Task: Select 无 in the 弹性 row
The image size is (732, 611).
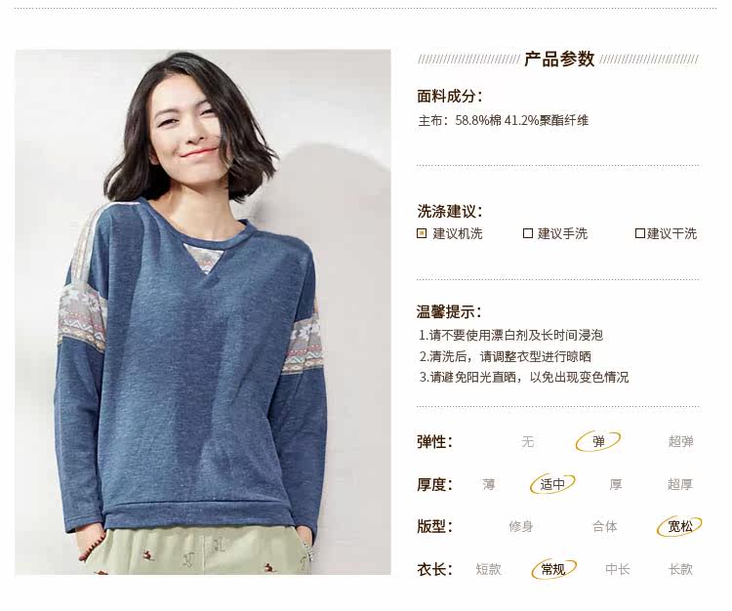Action: click(527, 441)
